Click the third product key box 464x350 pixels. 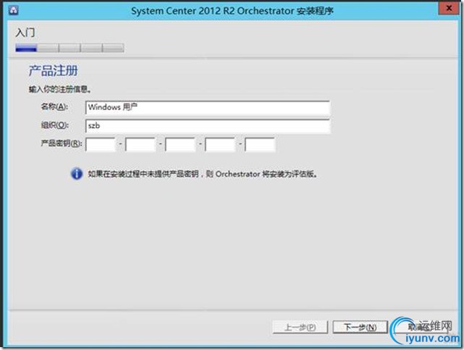[180, 145]
